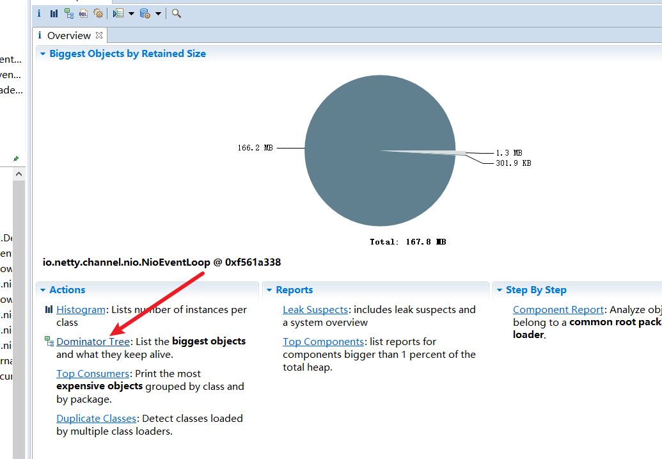
Task: Click the Open Query Browser icon
Action: (x=145, y=13)
